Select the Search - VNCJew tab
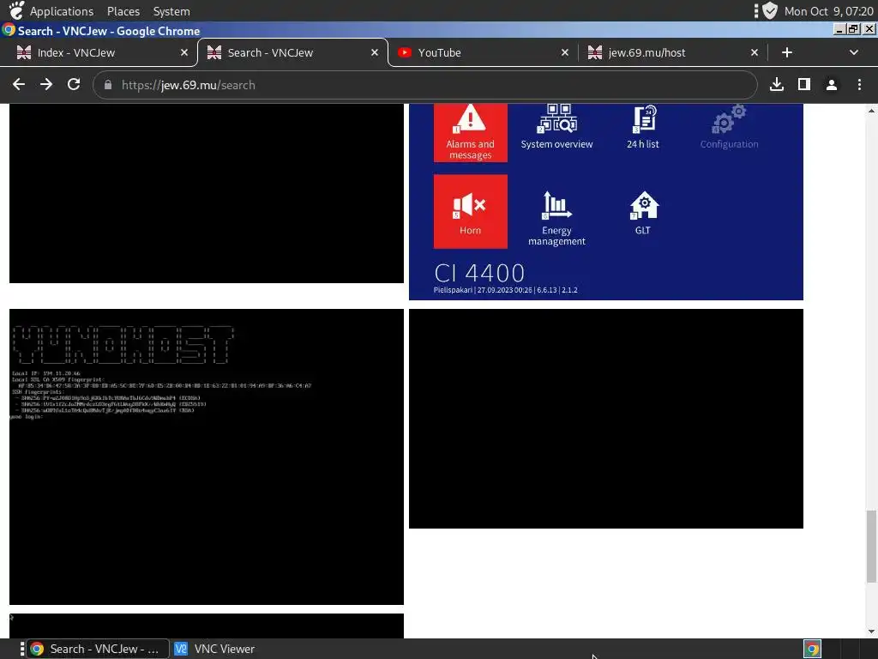Screen dimensions: 878x659 292,52
